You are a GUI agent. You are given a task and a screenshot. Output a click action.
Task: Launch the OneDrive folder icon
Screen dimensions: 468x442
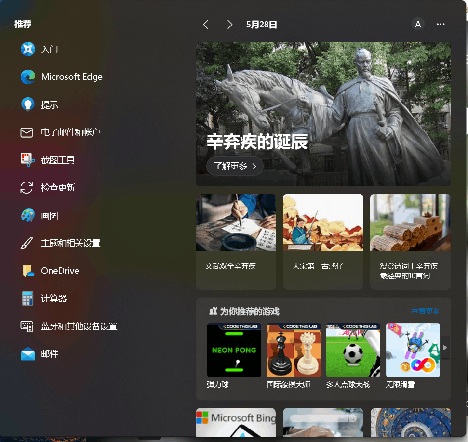28,271
